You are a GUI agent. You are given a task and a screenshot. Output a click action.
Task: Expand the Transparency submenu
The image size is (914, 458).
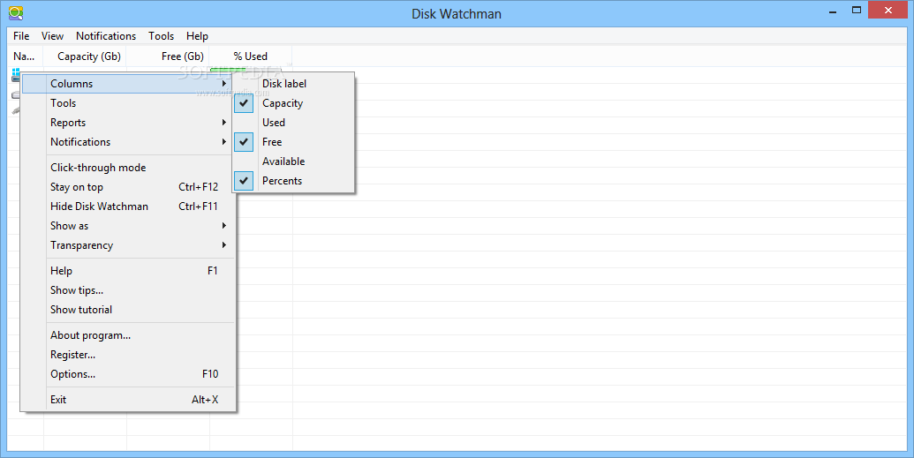pyautogui.click(x=128, y=245)
